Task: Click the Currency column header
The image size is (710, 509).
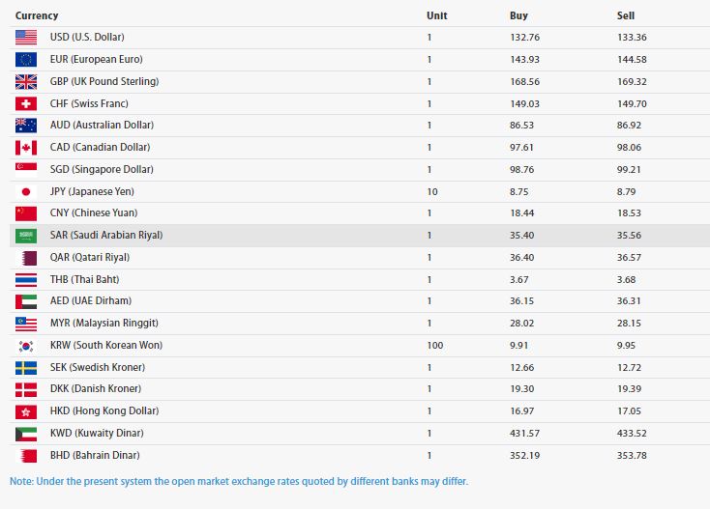Action: (37, 15)
